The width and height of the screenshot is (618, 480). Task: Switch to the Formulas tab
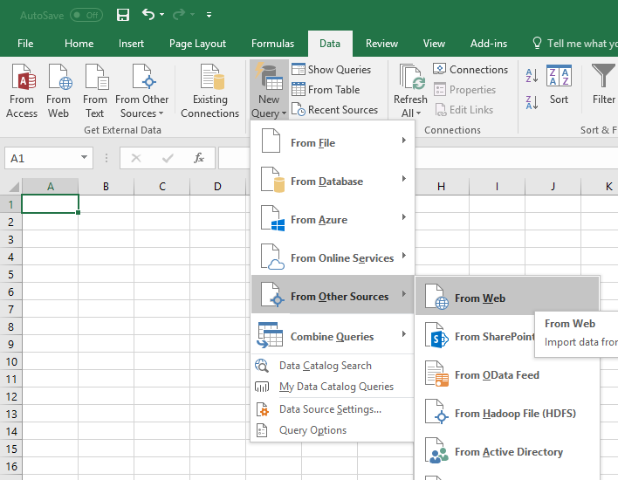coord(272,44)
